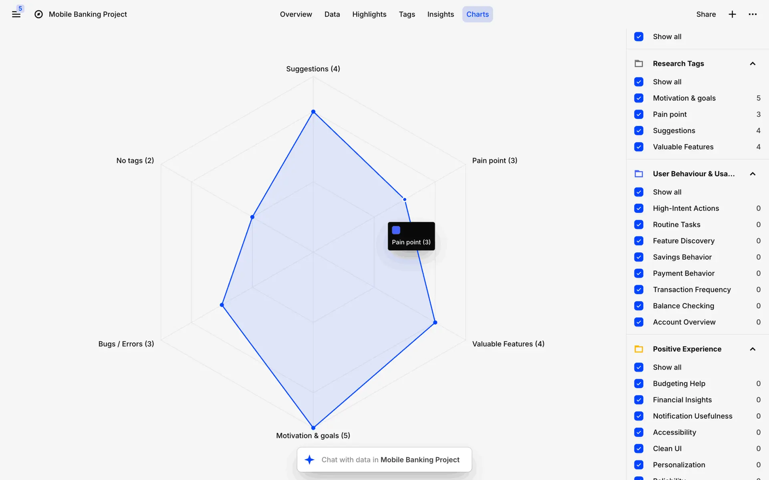Collapse the Positive Experience section
The width and height of the screenshot is (769, 480).
coord(753,349)
